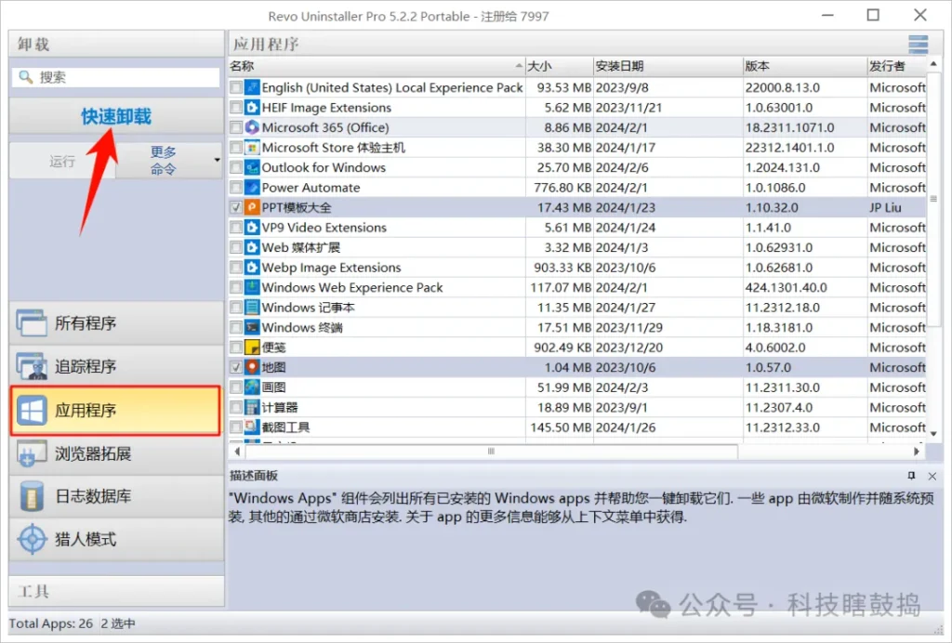Screen dimensions: 952x643
Task: Click the vertical scrollbar down arrow
Action: pos(933,433)
